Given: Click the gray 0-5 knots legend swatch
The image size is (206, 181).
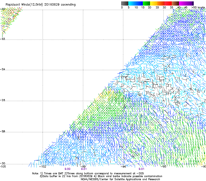Looking at the screenshot, I should tap(125, 3).
